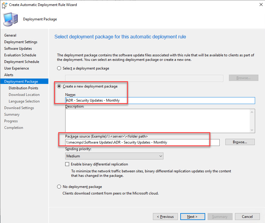Click into the package Name field
This screenshot has width=265, height=223.
(160, 100)
